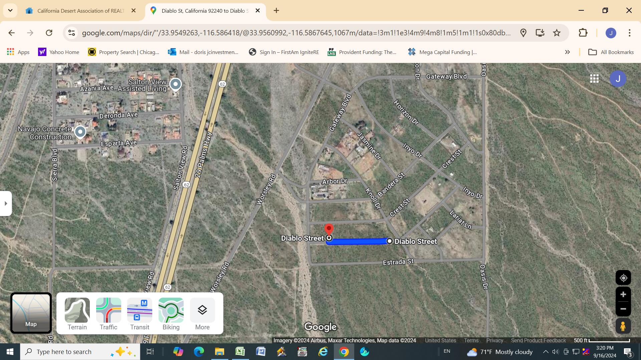Open More layer options
641x360 pixels.
[202, 314]
